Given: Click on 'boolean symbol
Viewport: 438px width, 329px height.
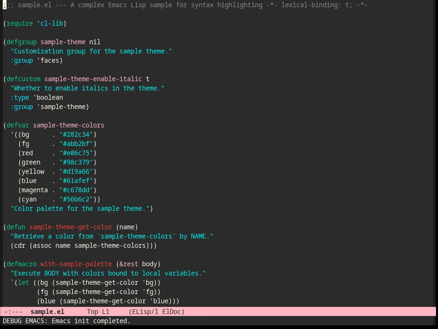Looking at the screenshot, I should [48, 97].
